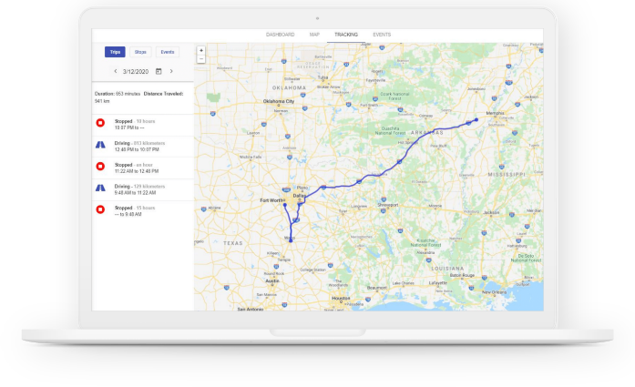Select the Tracking tab

coord(346,35)
